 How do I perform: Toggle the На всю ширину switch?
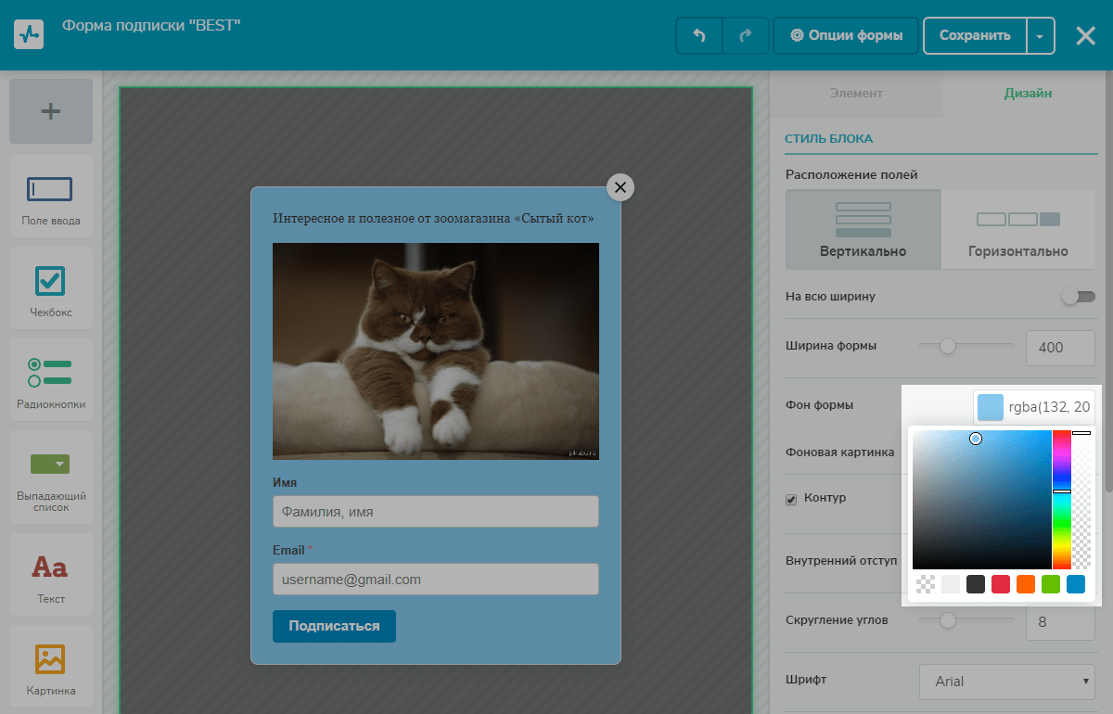pyautogui.click(x=1079, y=297)
